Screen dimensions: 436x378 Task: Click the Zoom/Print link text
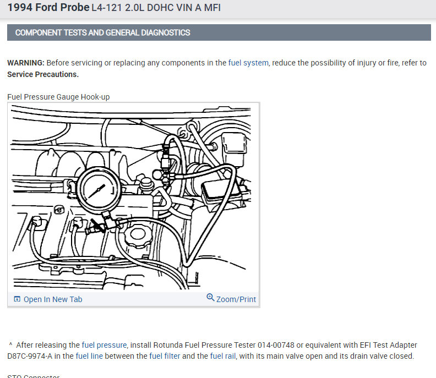coord(236,299)
